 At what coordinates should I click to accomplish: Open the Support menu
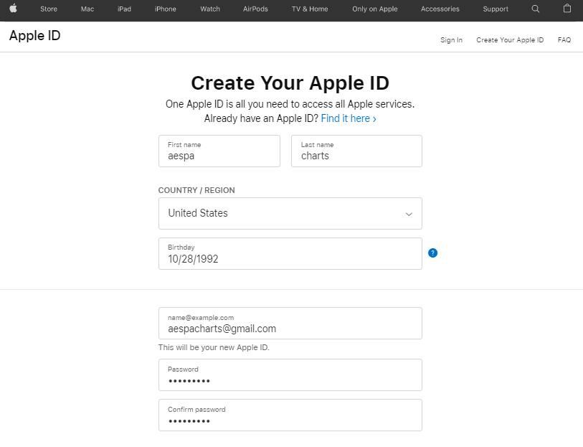click(496, 9)
